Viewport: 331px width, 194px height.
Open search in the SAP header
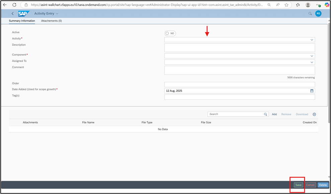click(310, 13)
